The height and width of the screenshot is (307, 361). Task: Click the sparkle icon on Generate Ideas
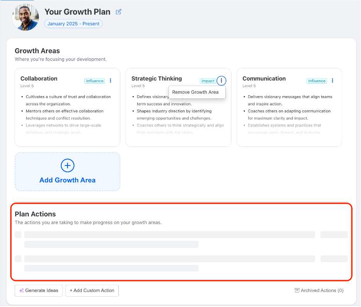22,290
